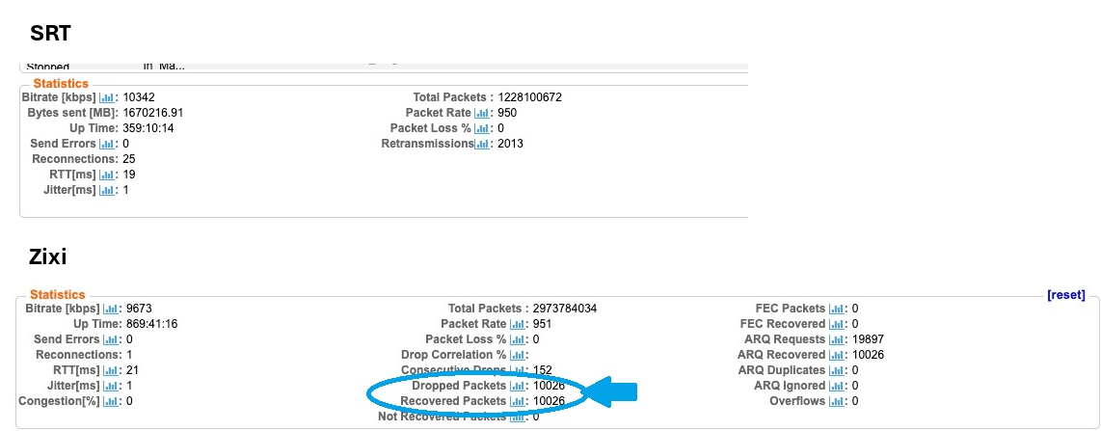View the SRT RTT chart icon
This screenshot has width=1101, height=431.
(106, 175)
